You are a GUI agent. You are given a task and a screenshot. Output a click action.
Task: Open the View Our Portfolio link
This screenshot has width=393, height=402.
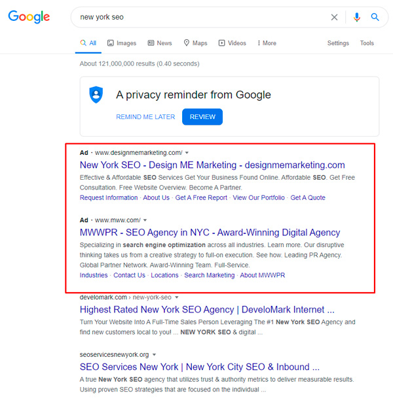tap(259, 197)
